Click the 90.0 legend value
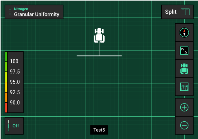The image size is (198, 139). click(x=15, y=102)
